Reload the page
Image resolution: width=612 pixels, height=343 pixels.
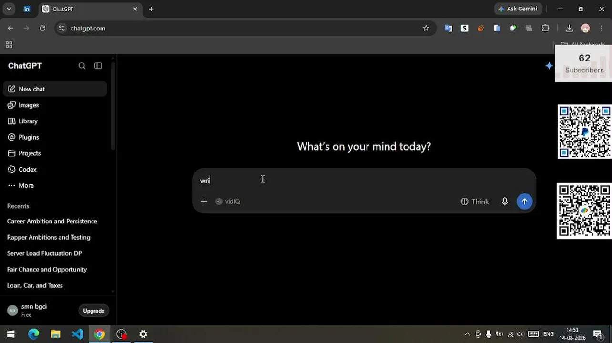[42, 28]
